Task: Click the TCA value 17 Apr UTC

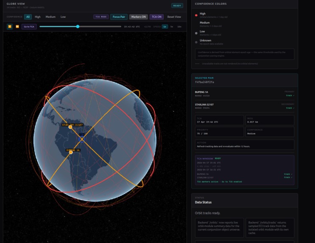Action: (x=207, y=122)
